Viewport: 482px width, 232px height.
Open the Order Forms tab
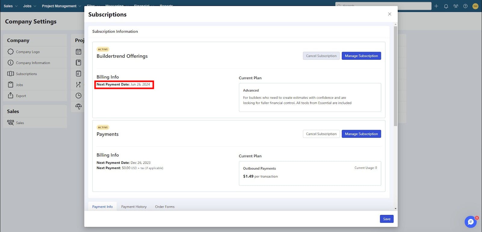[x=165, y=206]
